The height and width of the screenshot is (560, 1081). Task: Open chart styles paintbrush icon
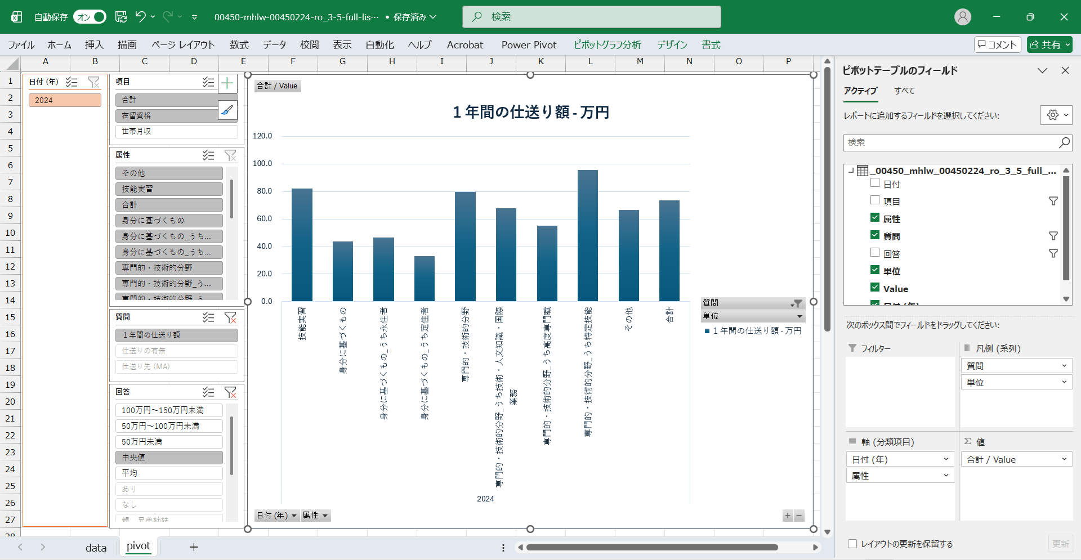pos(227,110)
